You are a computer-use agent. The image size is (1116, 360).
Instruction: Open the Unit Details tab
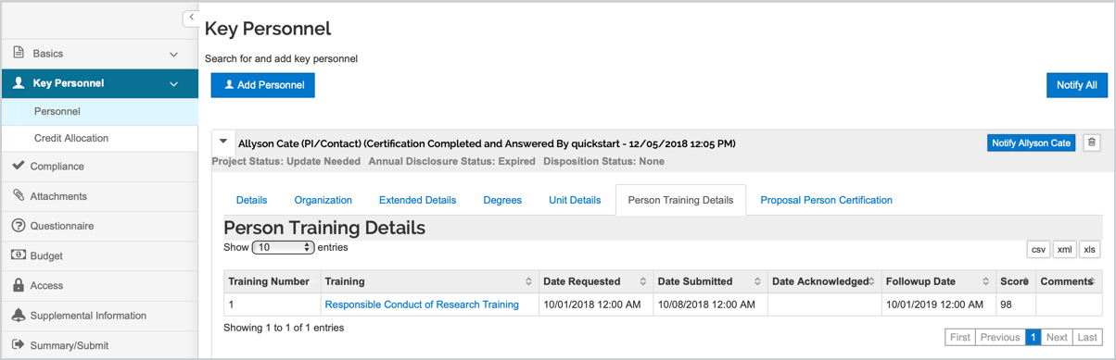[x=575, y=200]
